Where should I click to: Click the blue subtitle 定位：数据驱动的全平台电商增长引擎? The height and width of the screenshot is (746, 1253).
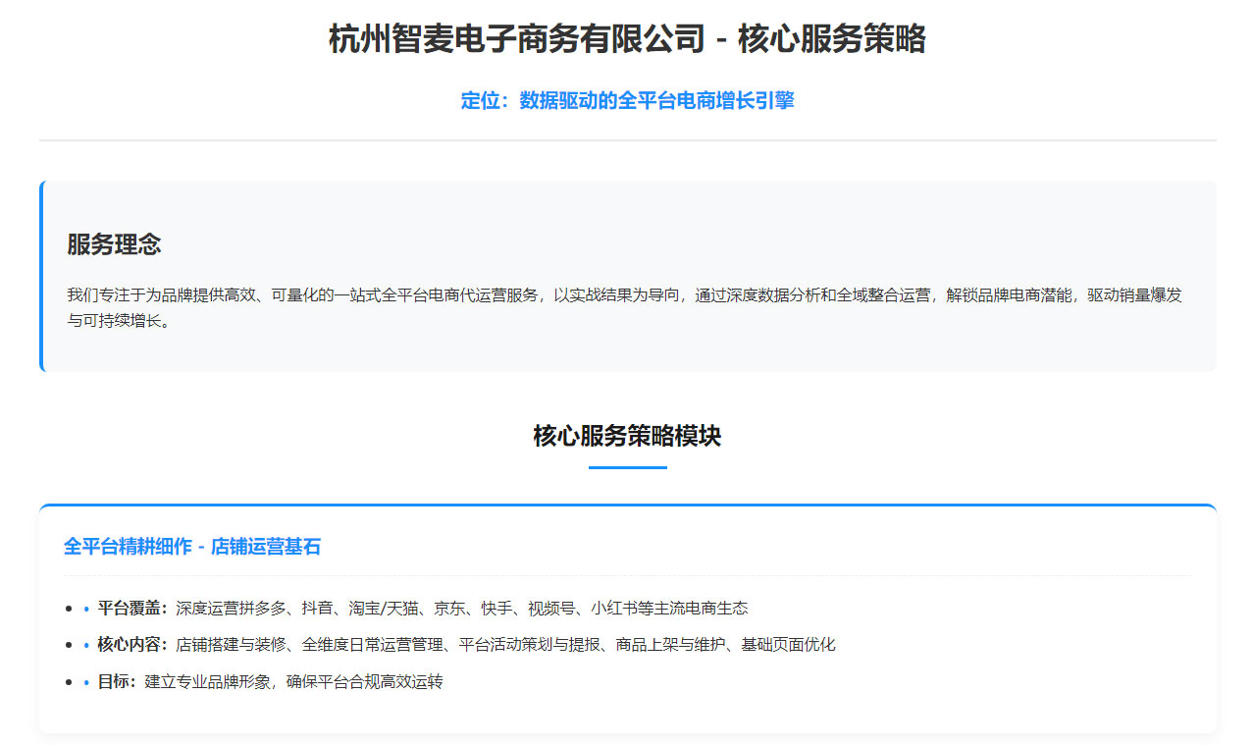(627, 101)
